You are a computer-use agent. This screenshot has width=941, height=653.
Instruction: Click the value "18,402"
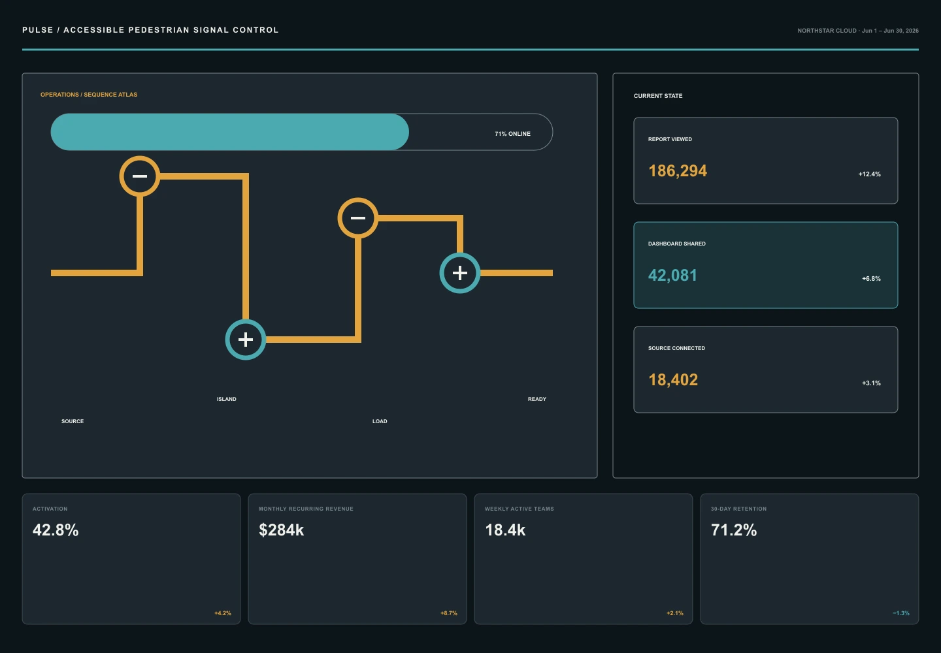pos(673,380)
